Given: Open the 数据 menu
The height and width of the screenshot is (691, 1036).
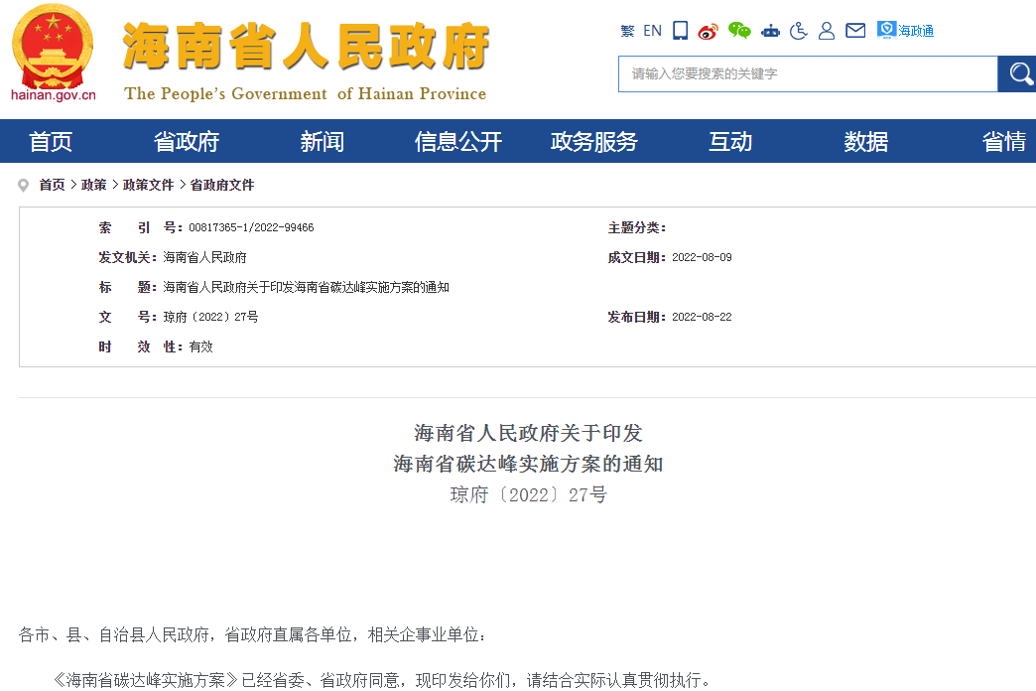Looking at the screenshot, I should coord(864,141).
